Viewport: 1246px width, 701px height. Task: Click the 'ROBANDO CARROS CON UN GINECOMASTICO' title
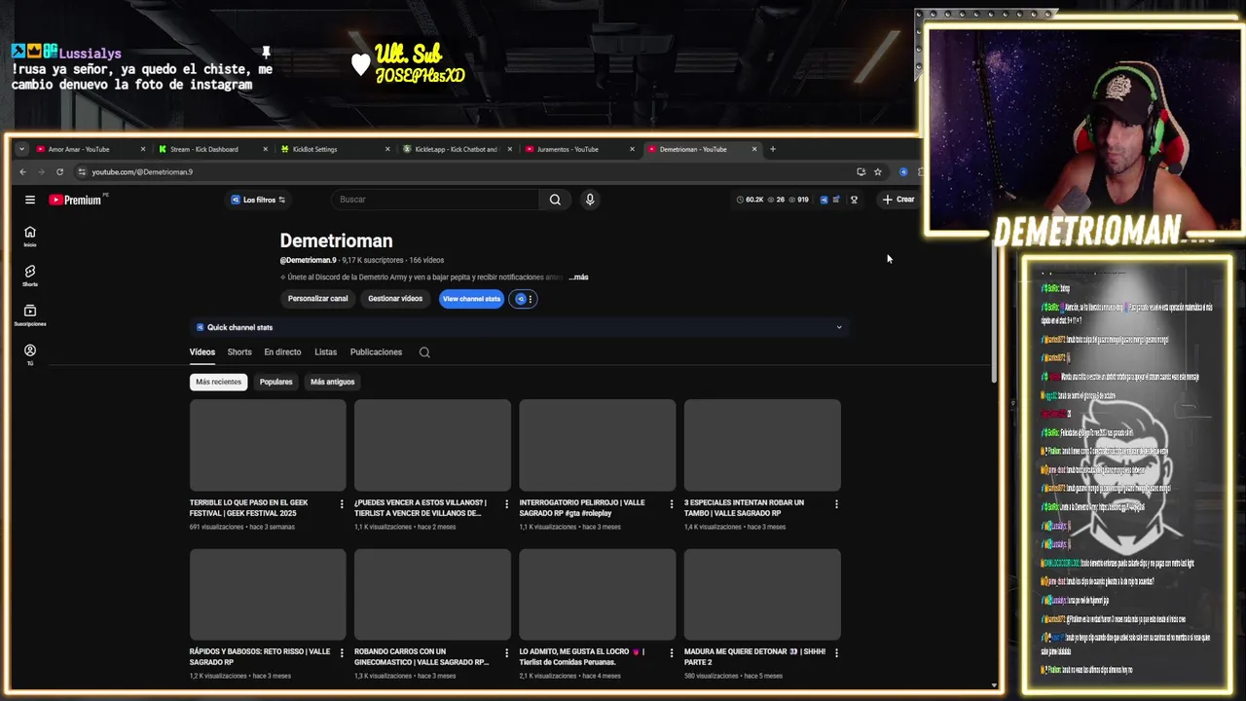(421, 657)
